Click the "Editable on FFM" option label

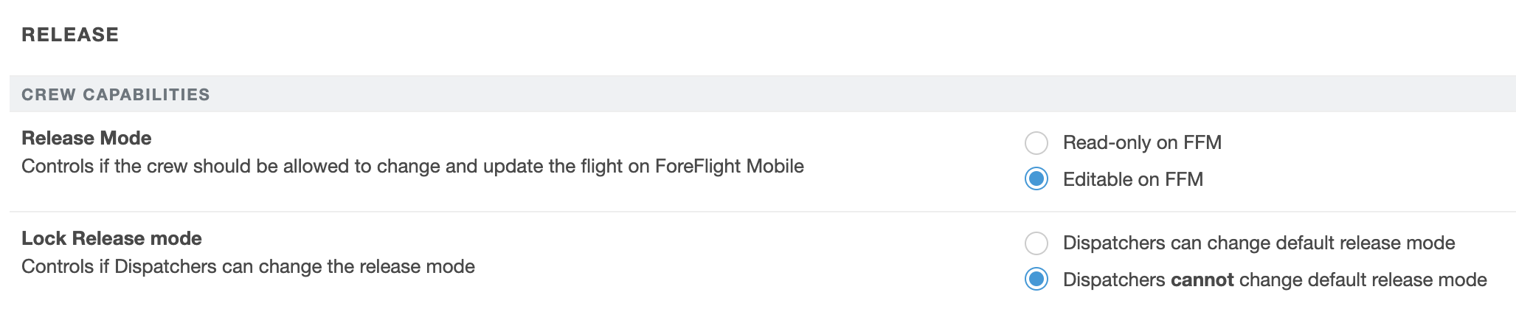pos(1132,179)
